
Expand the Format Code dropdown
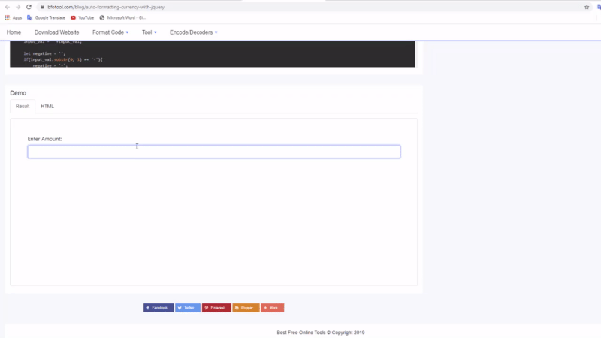point(110,32)
